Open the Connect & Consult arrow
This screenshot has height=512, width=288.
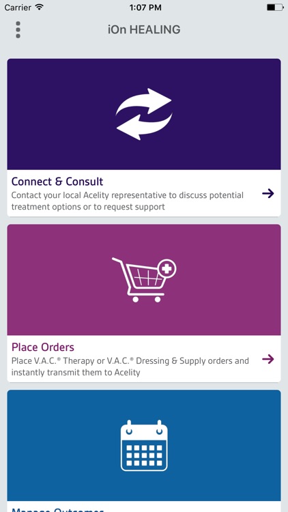click(268, 194)
